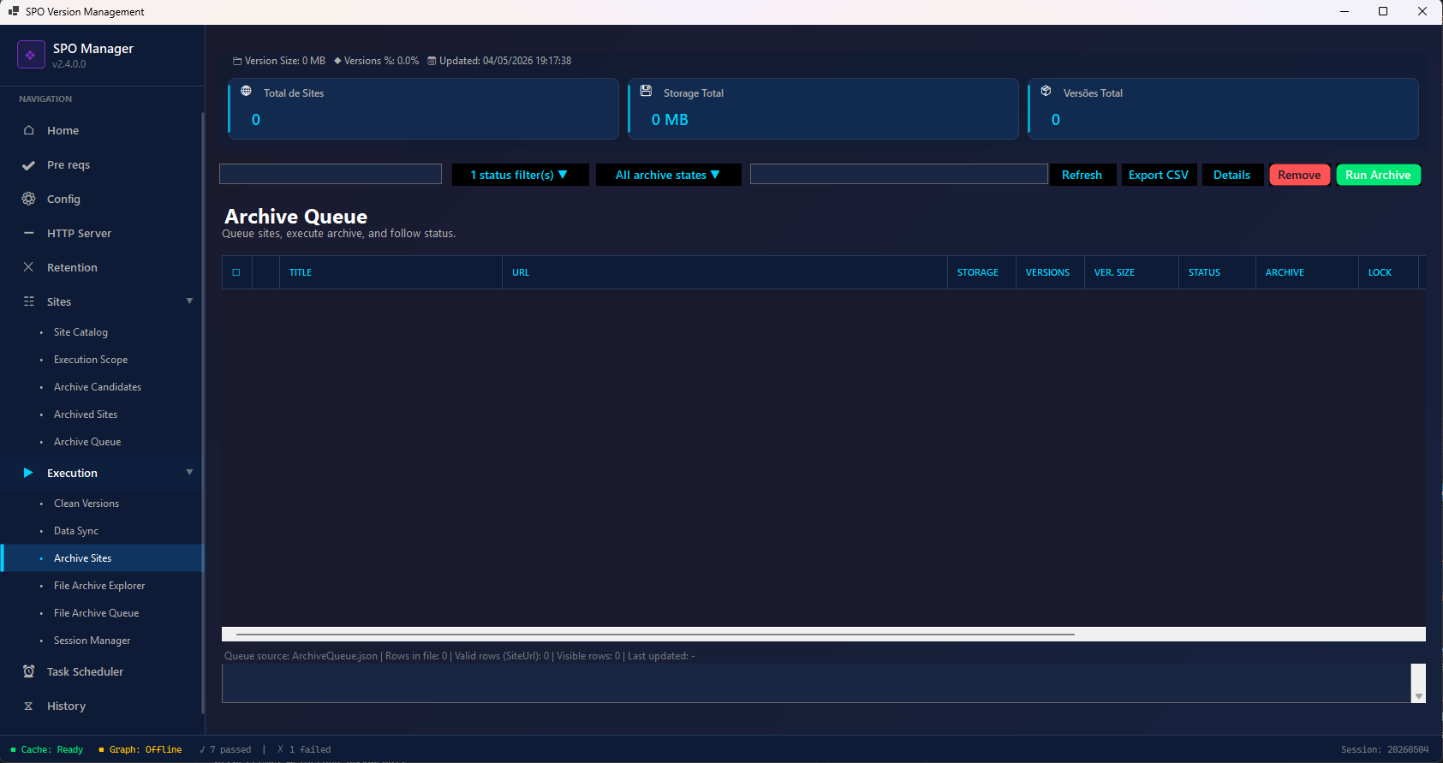Image resolution: width=1443 pixels, height=763 pixels.
Task: Click the Config gear icon
Action: click(x=29, y=199)
